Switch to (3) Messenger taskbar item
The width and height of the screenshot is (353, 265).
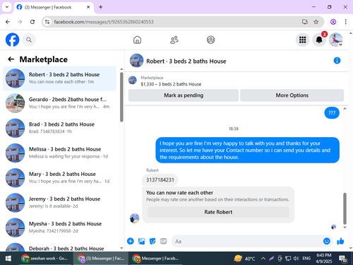click(x=101, y=259)
